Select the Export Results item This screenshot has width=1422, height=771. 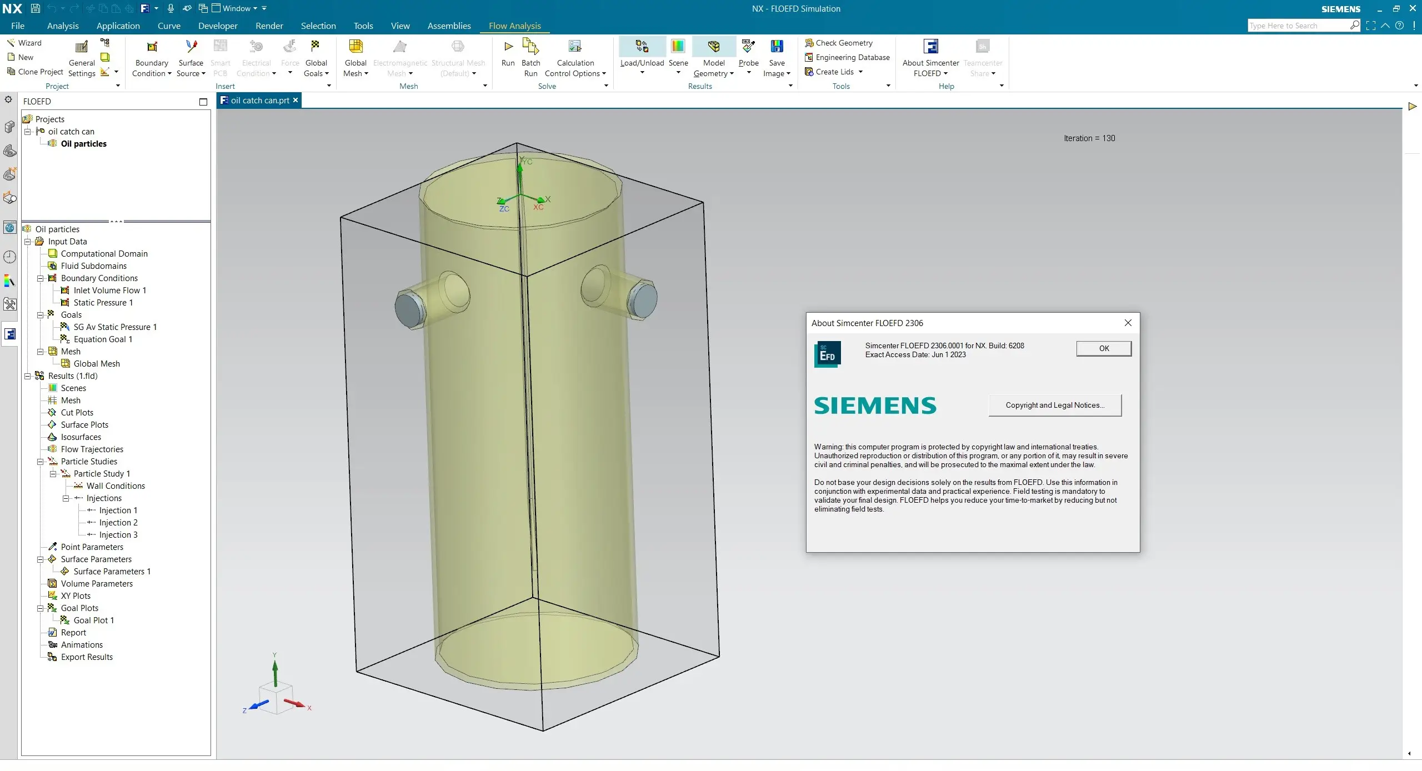87,657
